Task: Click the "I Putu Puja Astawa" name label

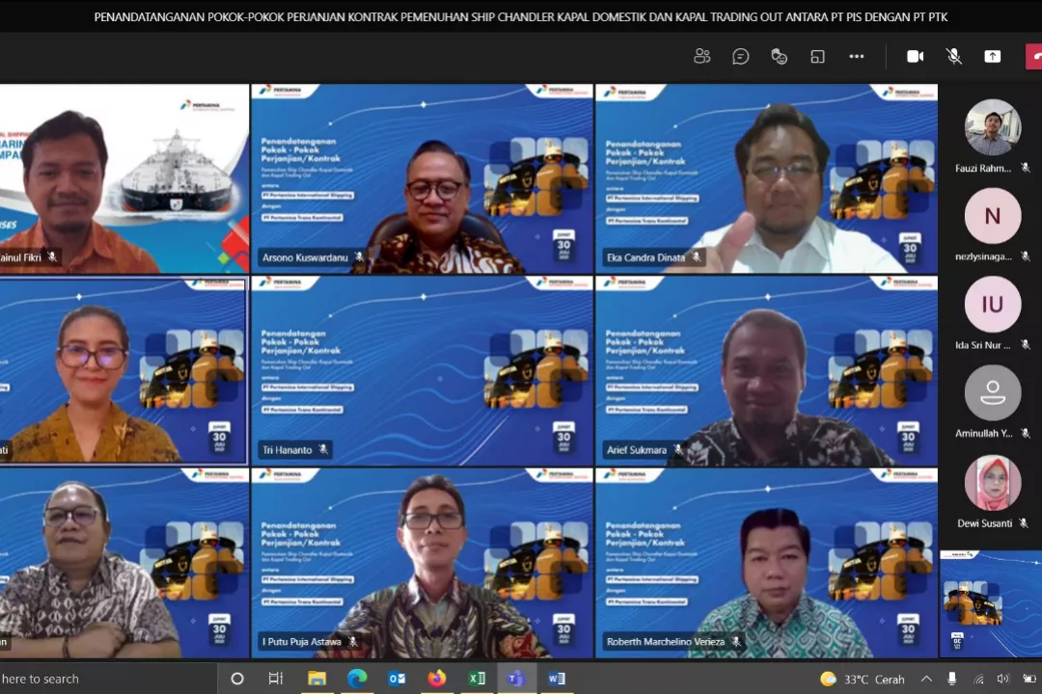Action: [x=302, y=642]
